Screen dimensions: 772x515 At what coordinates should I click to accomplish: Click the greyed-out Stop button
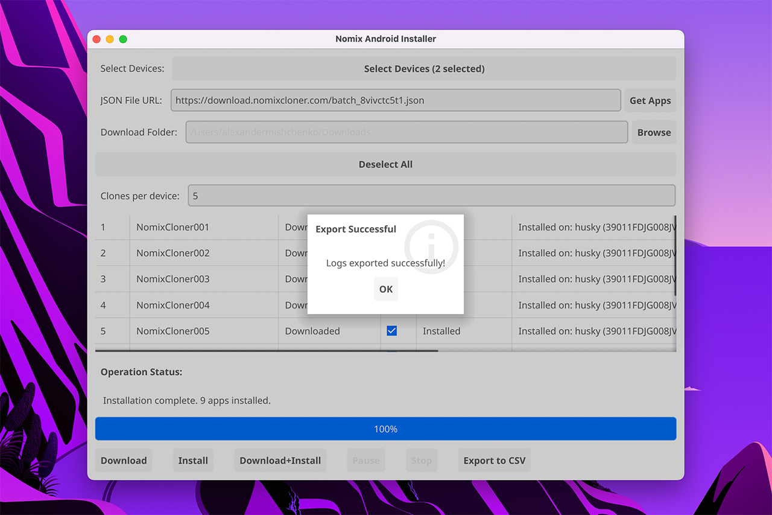(422, 461)
